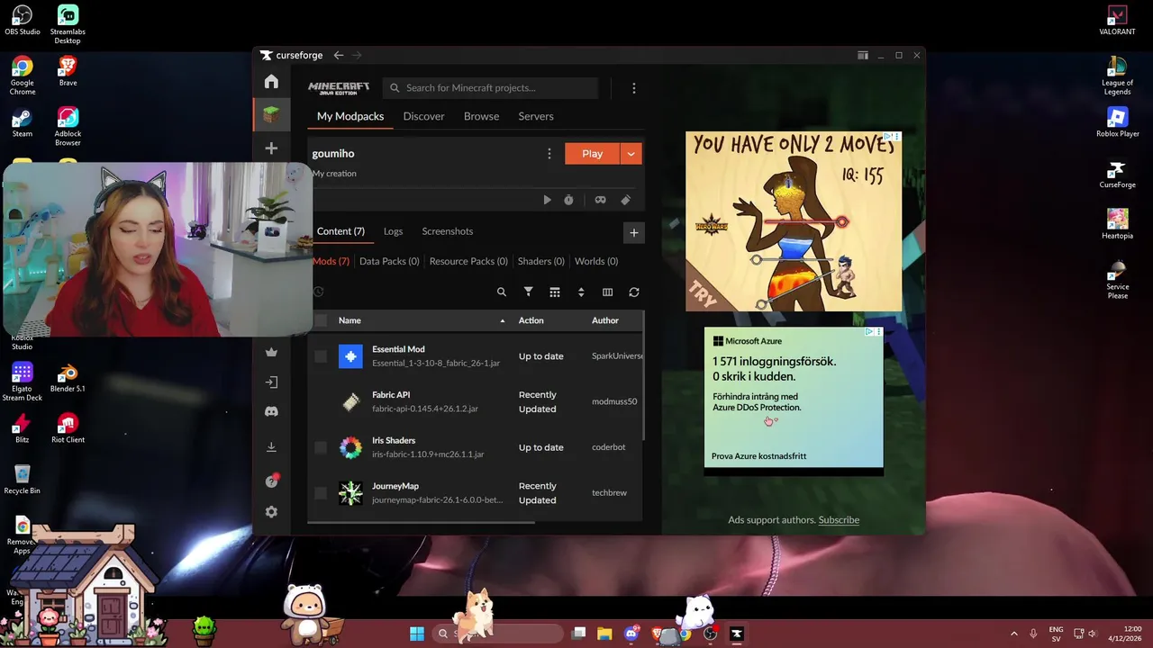This screenshot has width=1153, height=648.
Task: Click the sidebar login arrow icon
Action: (271, 382)
